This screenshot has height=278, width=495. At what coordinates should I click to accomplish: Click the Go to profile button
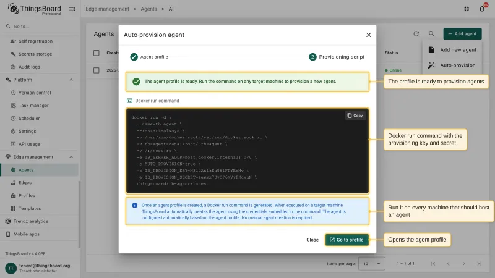pyautogui.click(x=346, y=240)
